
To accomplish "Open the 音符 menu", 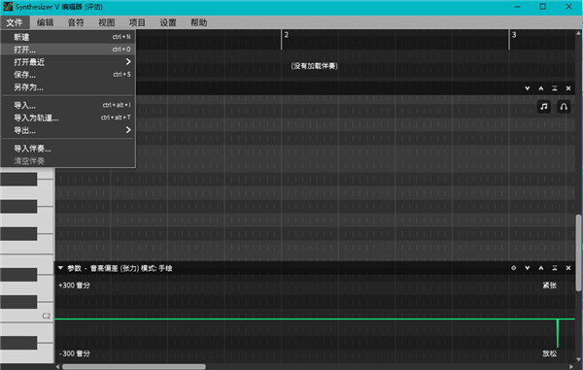I will 76,22.
